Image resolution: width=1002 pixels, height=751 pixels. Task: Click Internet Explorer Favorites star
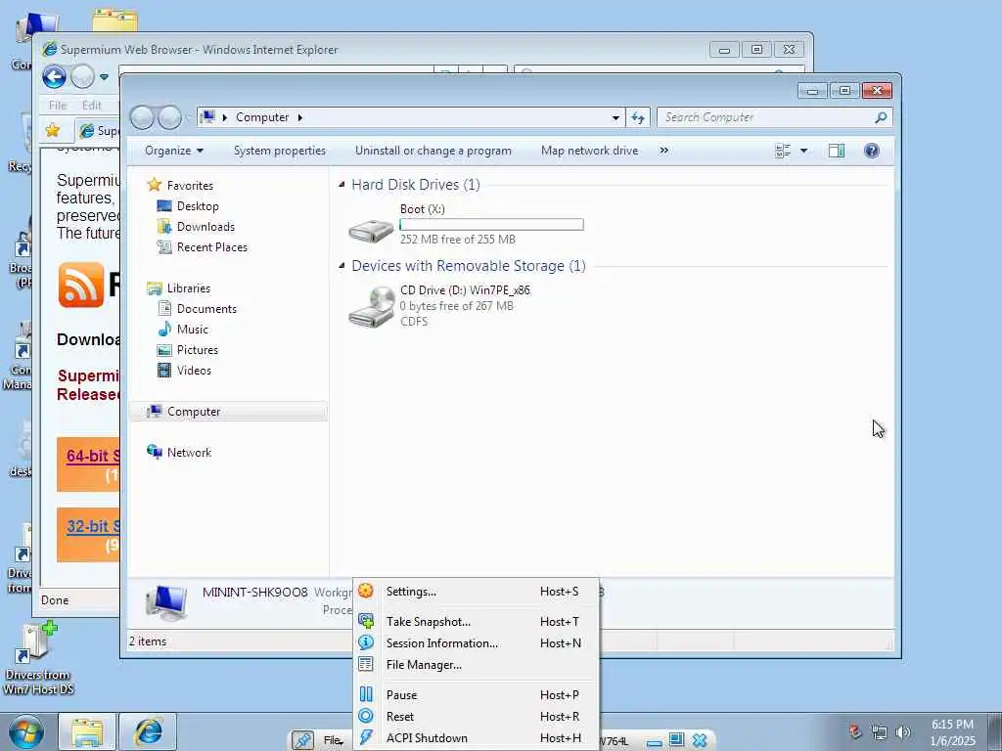(x=53, y=131)
